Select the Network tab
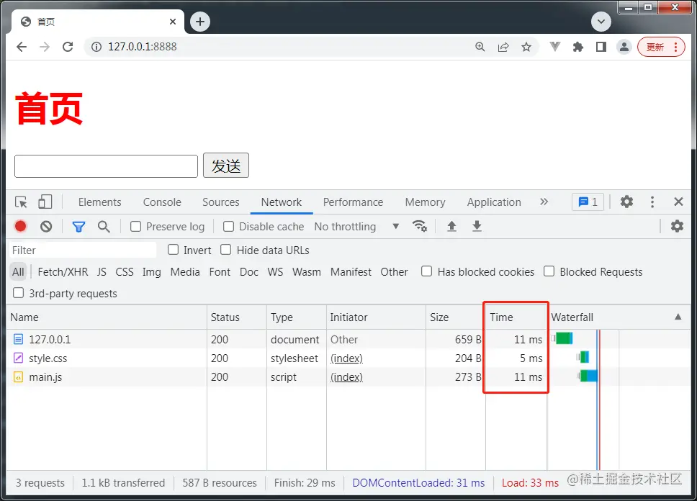Image resolution: width=697 pixels, height=501 pixels. 281,202
